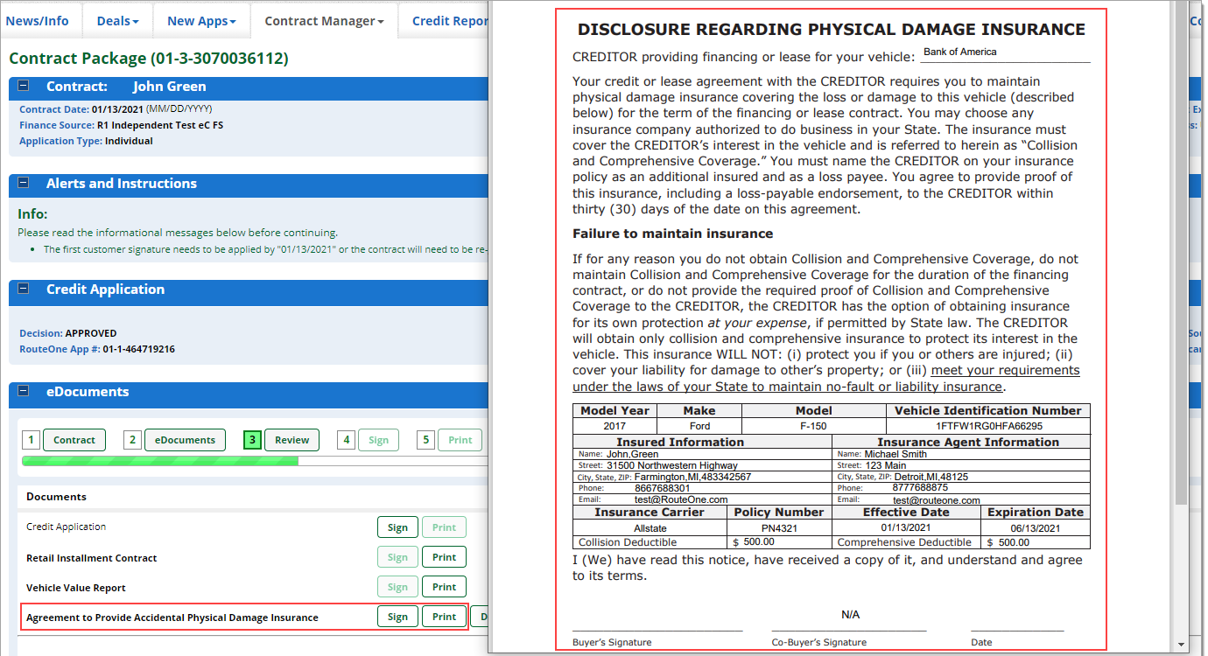Select the Vehicle Value Report document name
1208x656 pixels.
click(76, 588)
